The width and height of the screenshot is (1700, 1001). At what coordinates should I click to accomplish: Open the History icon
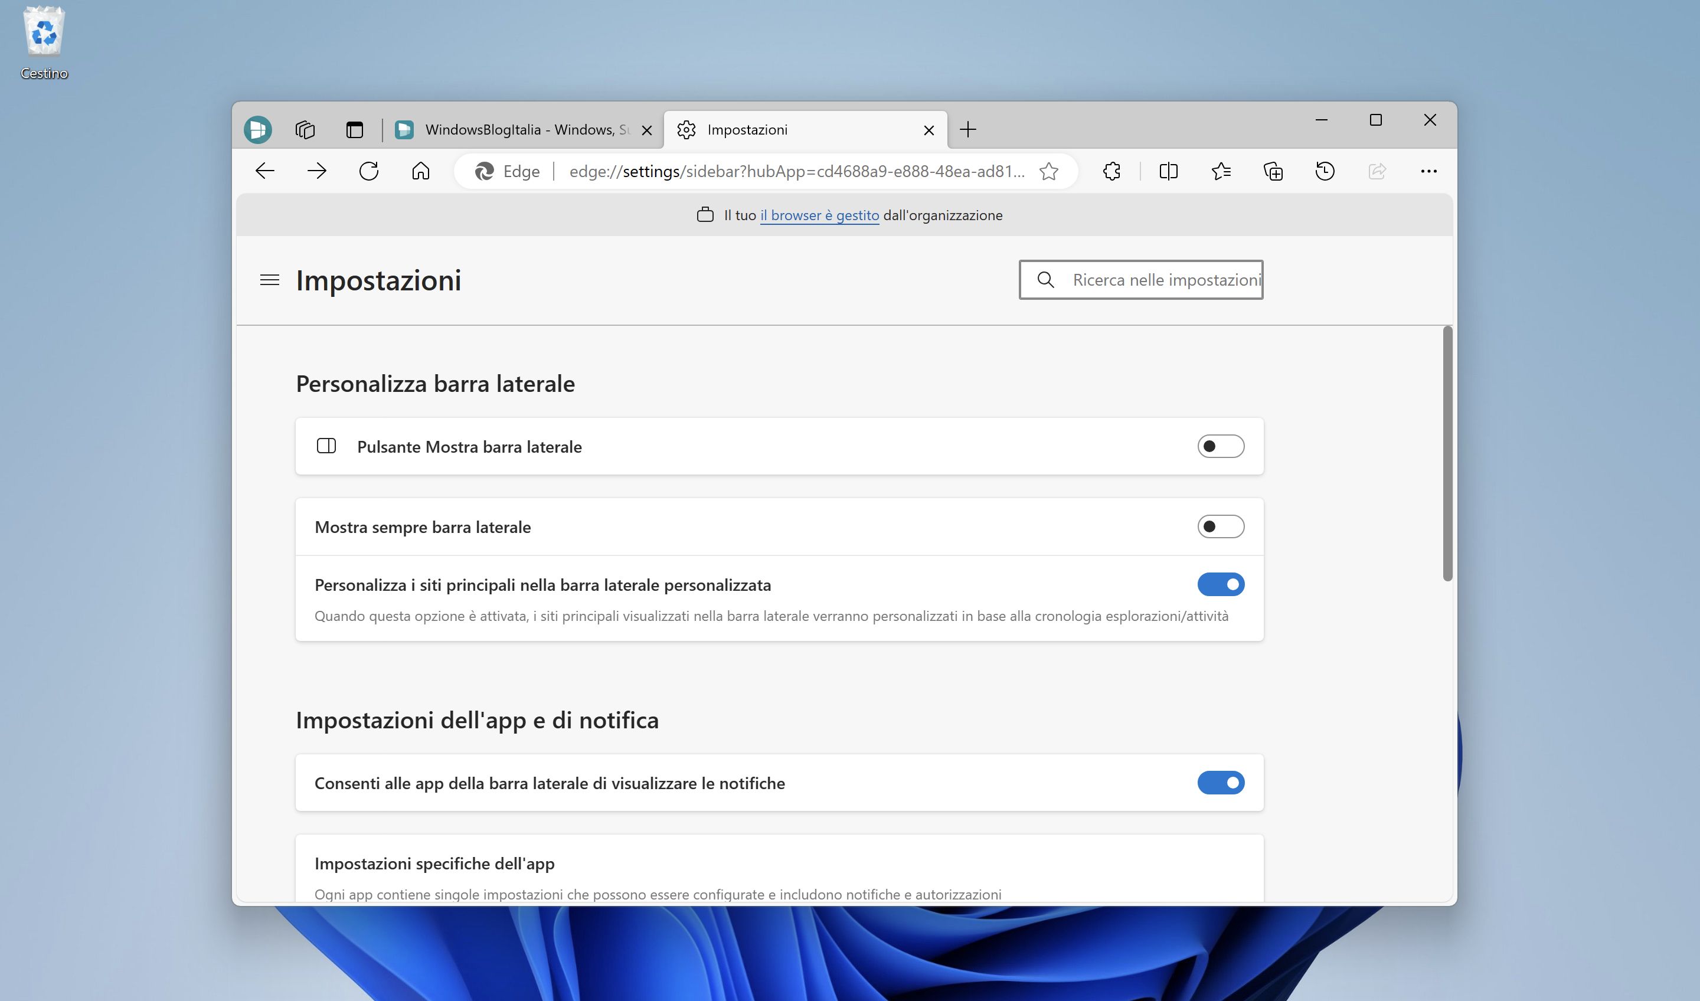[1325, 171]
